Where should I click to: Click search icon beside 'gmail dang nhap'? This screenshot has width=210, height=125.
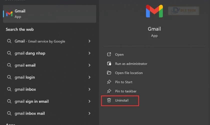click(x=9, y=53)
